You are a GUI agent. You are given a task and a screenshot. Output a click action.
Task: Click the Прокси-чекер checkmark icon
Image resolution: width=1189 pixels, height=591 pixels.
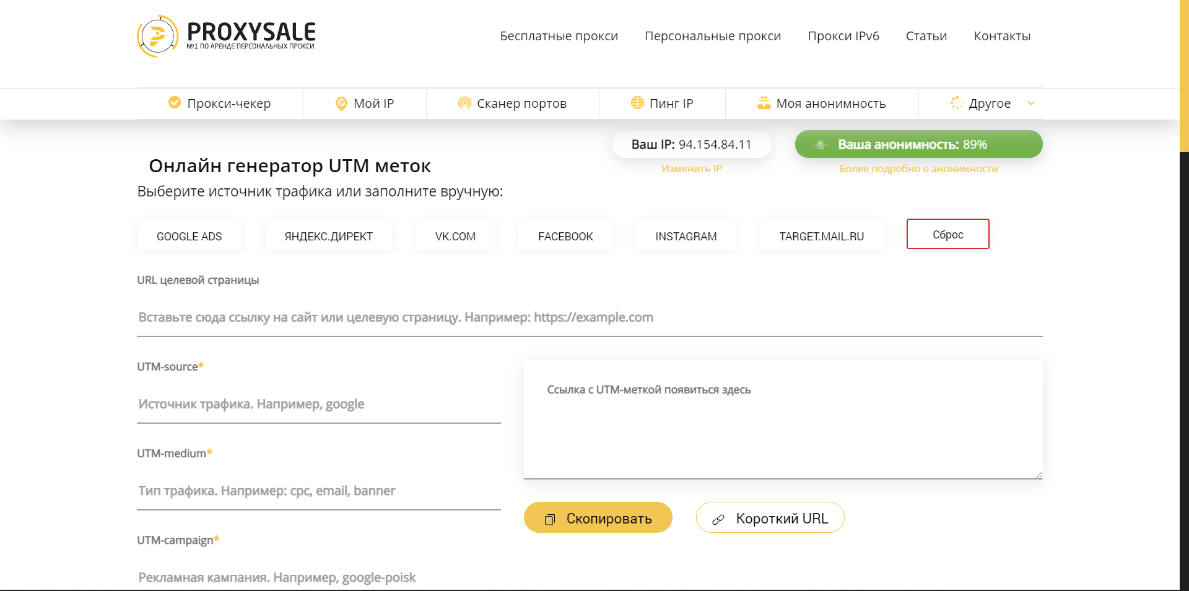point(175,102)
